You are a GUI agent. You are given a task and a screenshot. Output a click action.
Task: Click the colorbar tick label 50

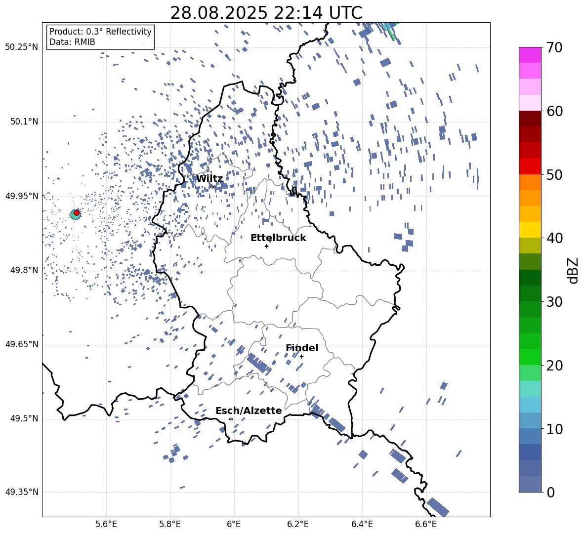[x=554, y=174]
